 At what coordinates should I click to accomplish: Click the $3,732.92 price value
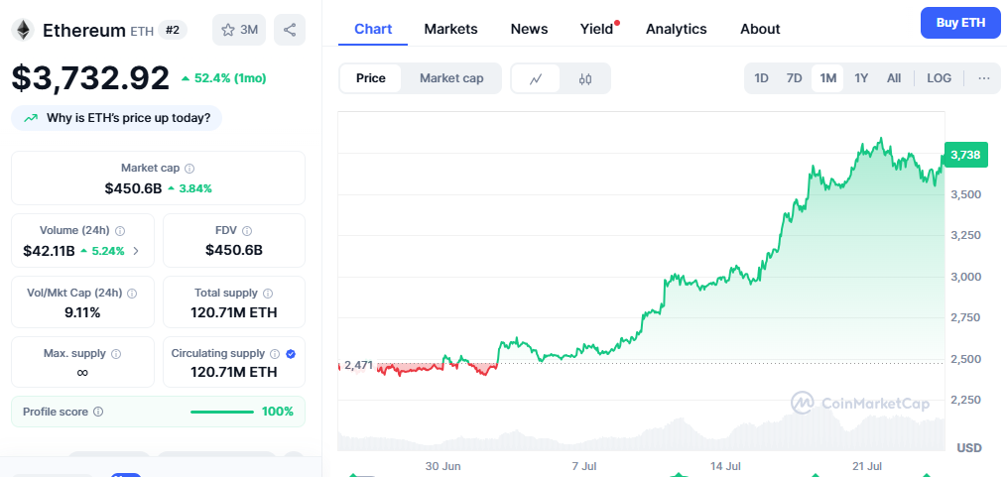point(90,78)
